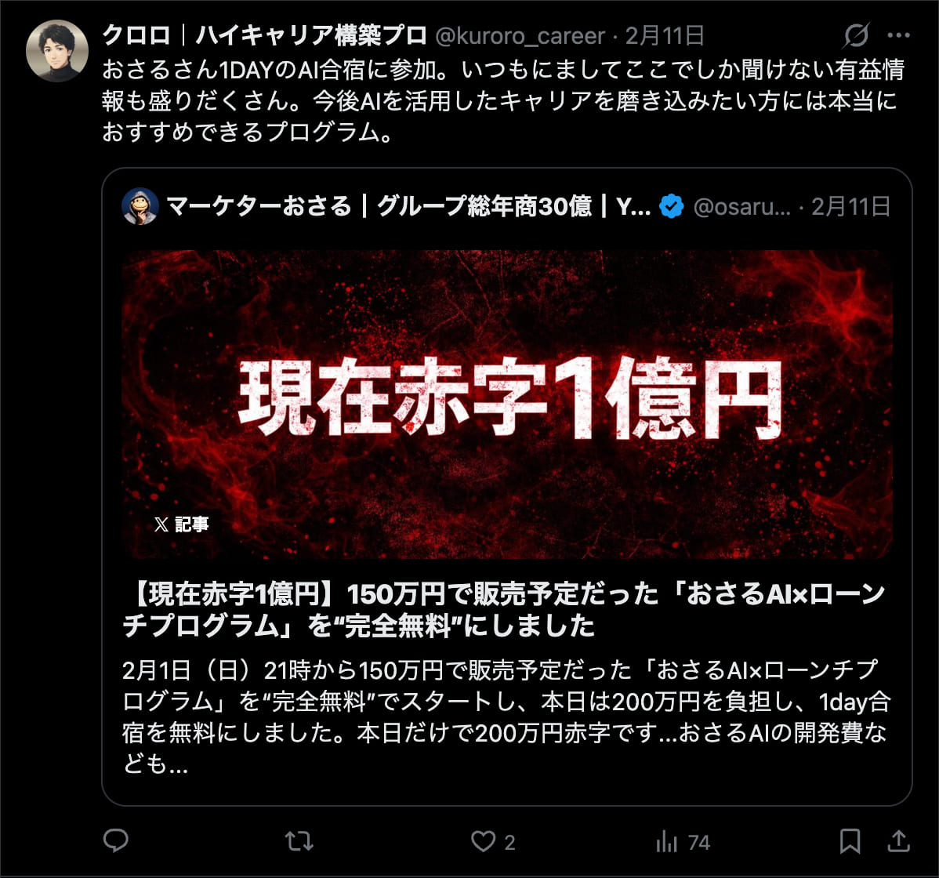The width and height of the screenshot is (939, 878).
Task: Open クロロ profile avatar
Action: 57,50
